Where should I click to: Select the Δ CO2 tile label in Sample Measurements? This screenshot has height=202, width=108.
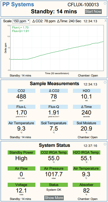pyautogui.click(x=54, y=91)
